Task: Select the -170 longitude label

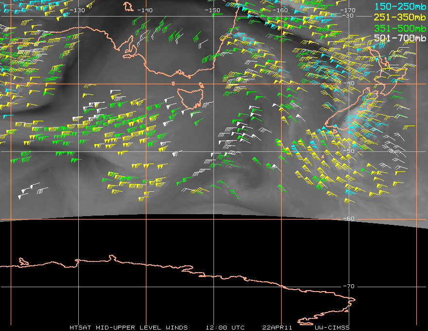Action: (347, 10)
